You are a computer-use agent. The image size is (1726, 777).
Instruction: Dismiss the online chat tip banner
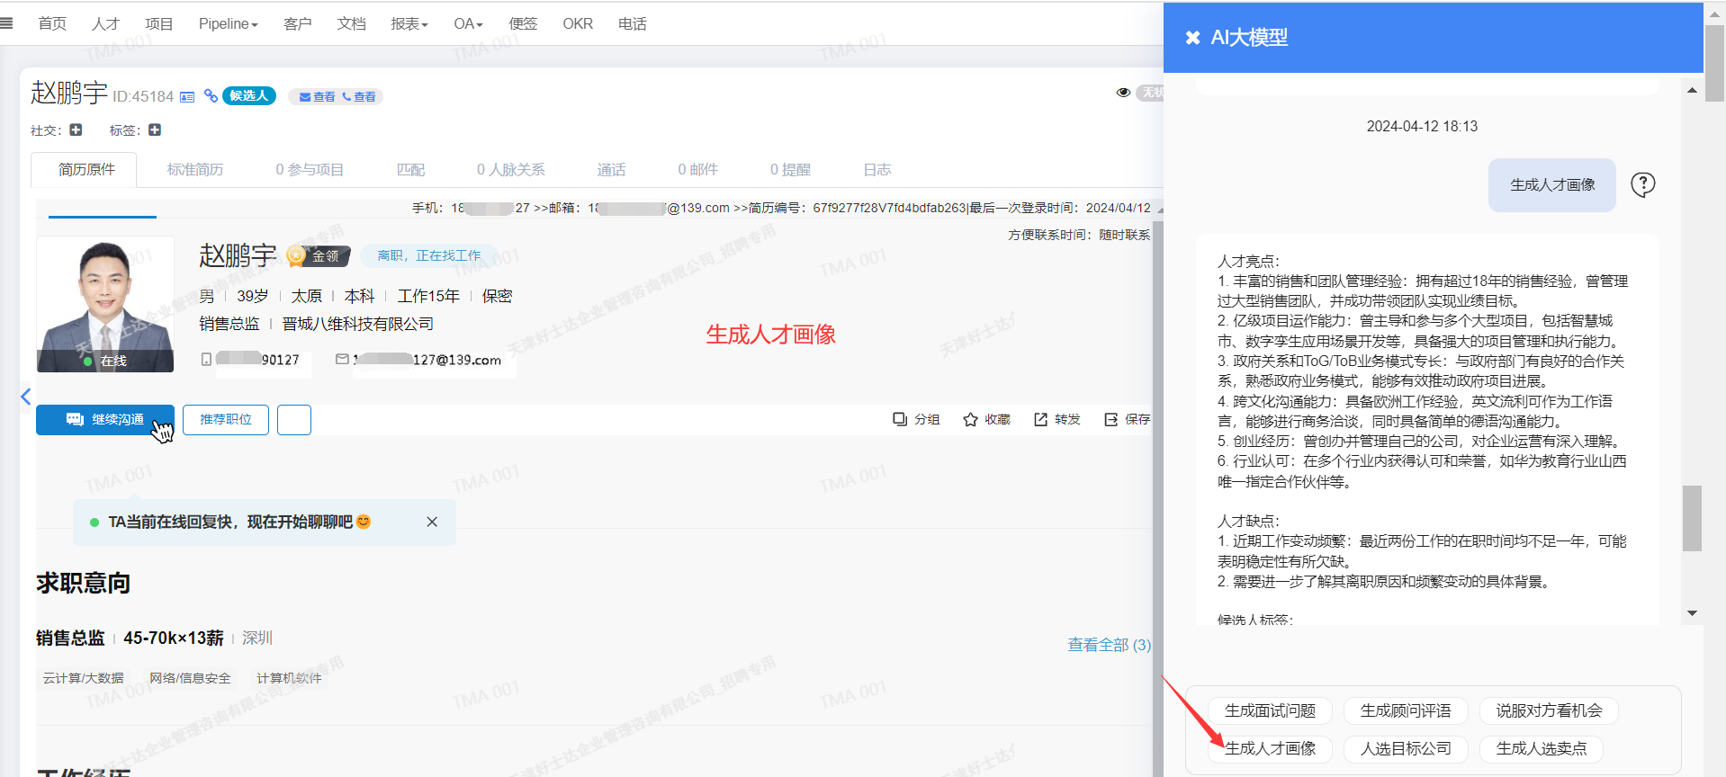432,522
